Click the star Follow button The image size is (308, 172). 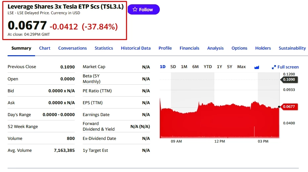[143, 10]
